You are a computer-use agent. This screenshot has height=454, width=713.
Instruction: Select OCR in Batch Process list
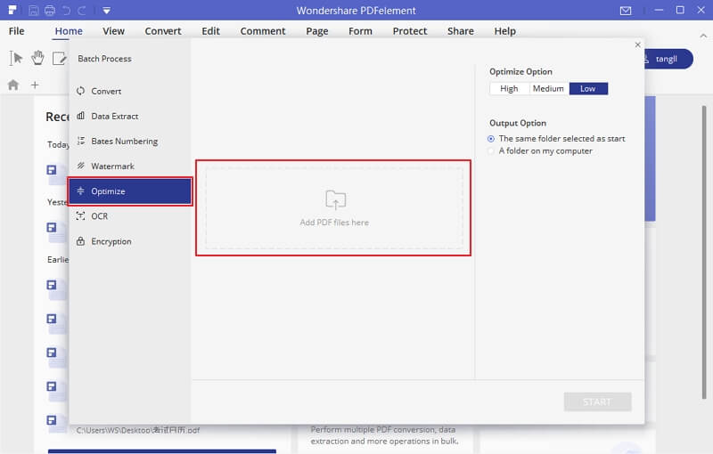pos(130,216)
